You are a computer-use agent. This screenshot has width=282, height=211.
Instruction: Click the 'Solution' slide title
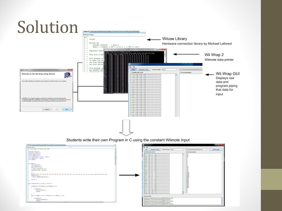click(x=48, y=27)
